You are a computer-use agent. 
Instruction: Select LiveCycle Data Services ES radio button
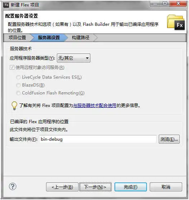(x=18, y=77)
